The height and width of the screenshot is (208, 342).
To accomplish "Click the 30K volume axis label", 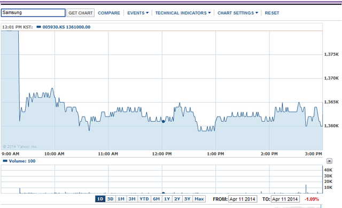I will [328, 176].
